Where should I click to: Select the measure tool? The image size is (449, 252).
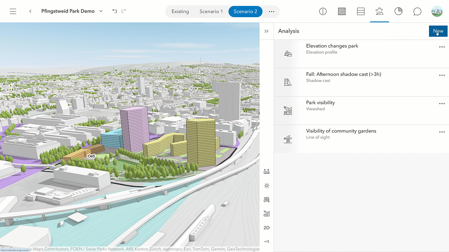(x=267, y=171)
